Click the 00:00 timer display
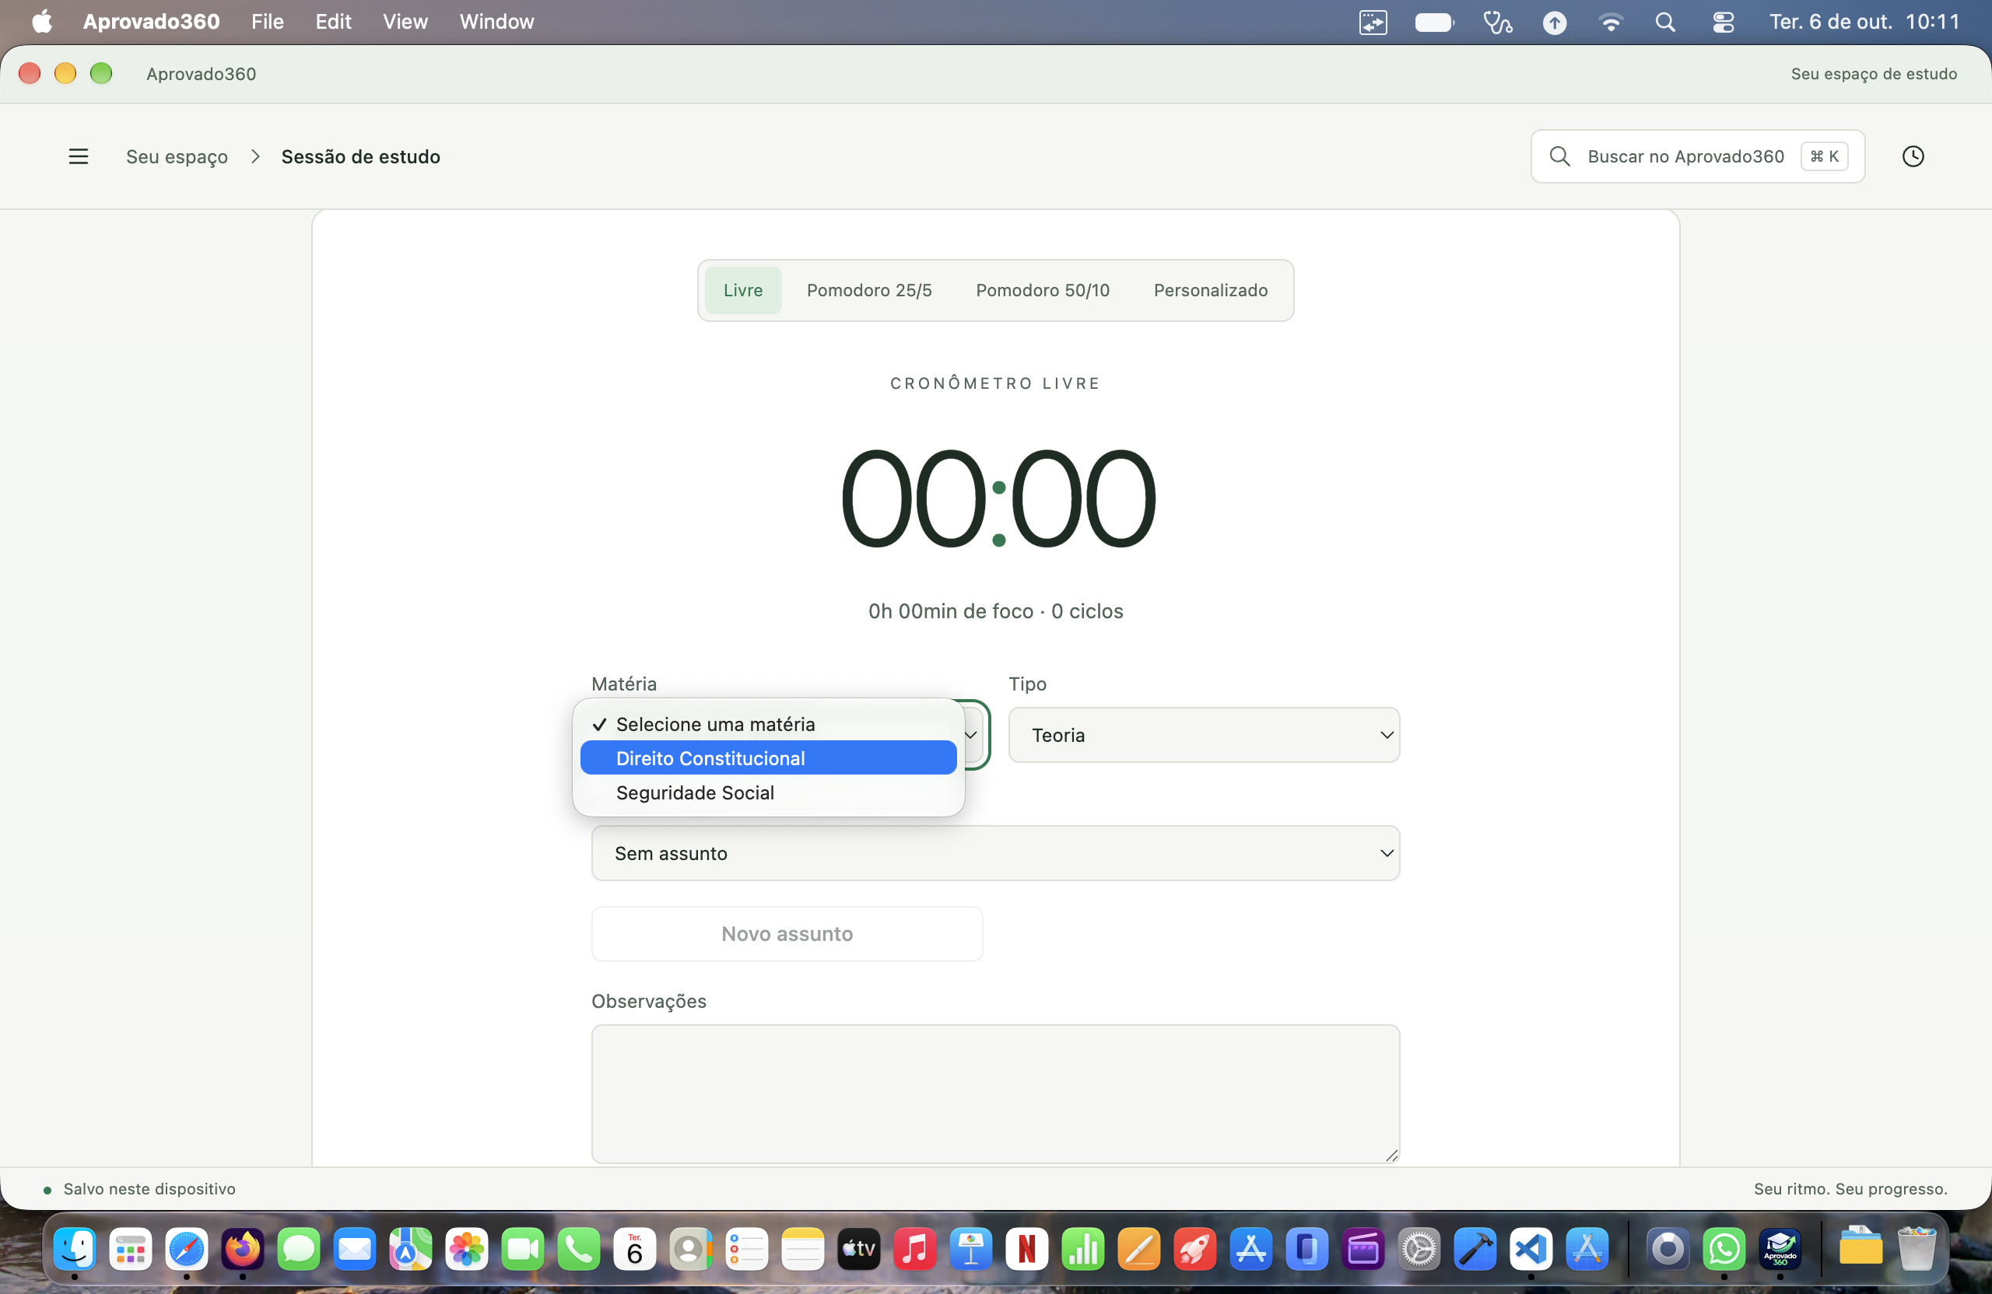1992x1294 pixels. [998, 498]
